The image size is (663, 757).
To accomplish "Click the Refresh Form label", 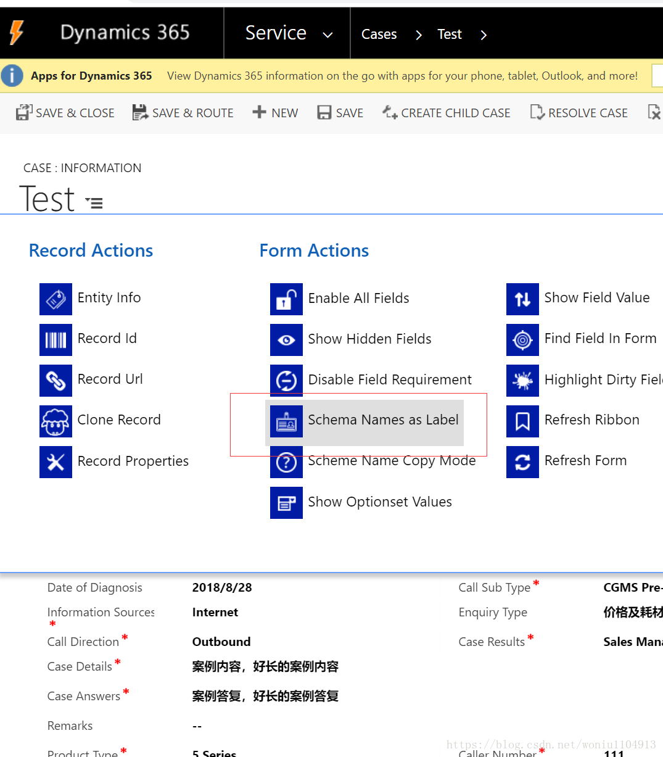I will (x=585, y=460).
